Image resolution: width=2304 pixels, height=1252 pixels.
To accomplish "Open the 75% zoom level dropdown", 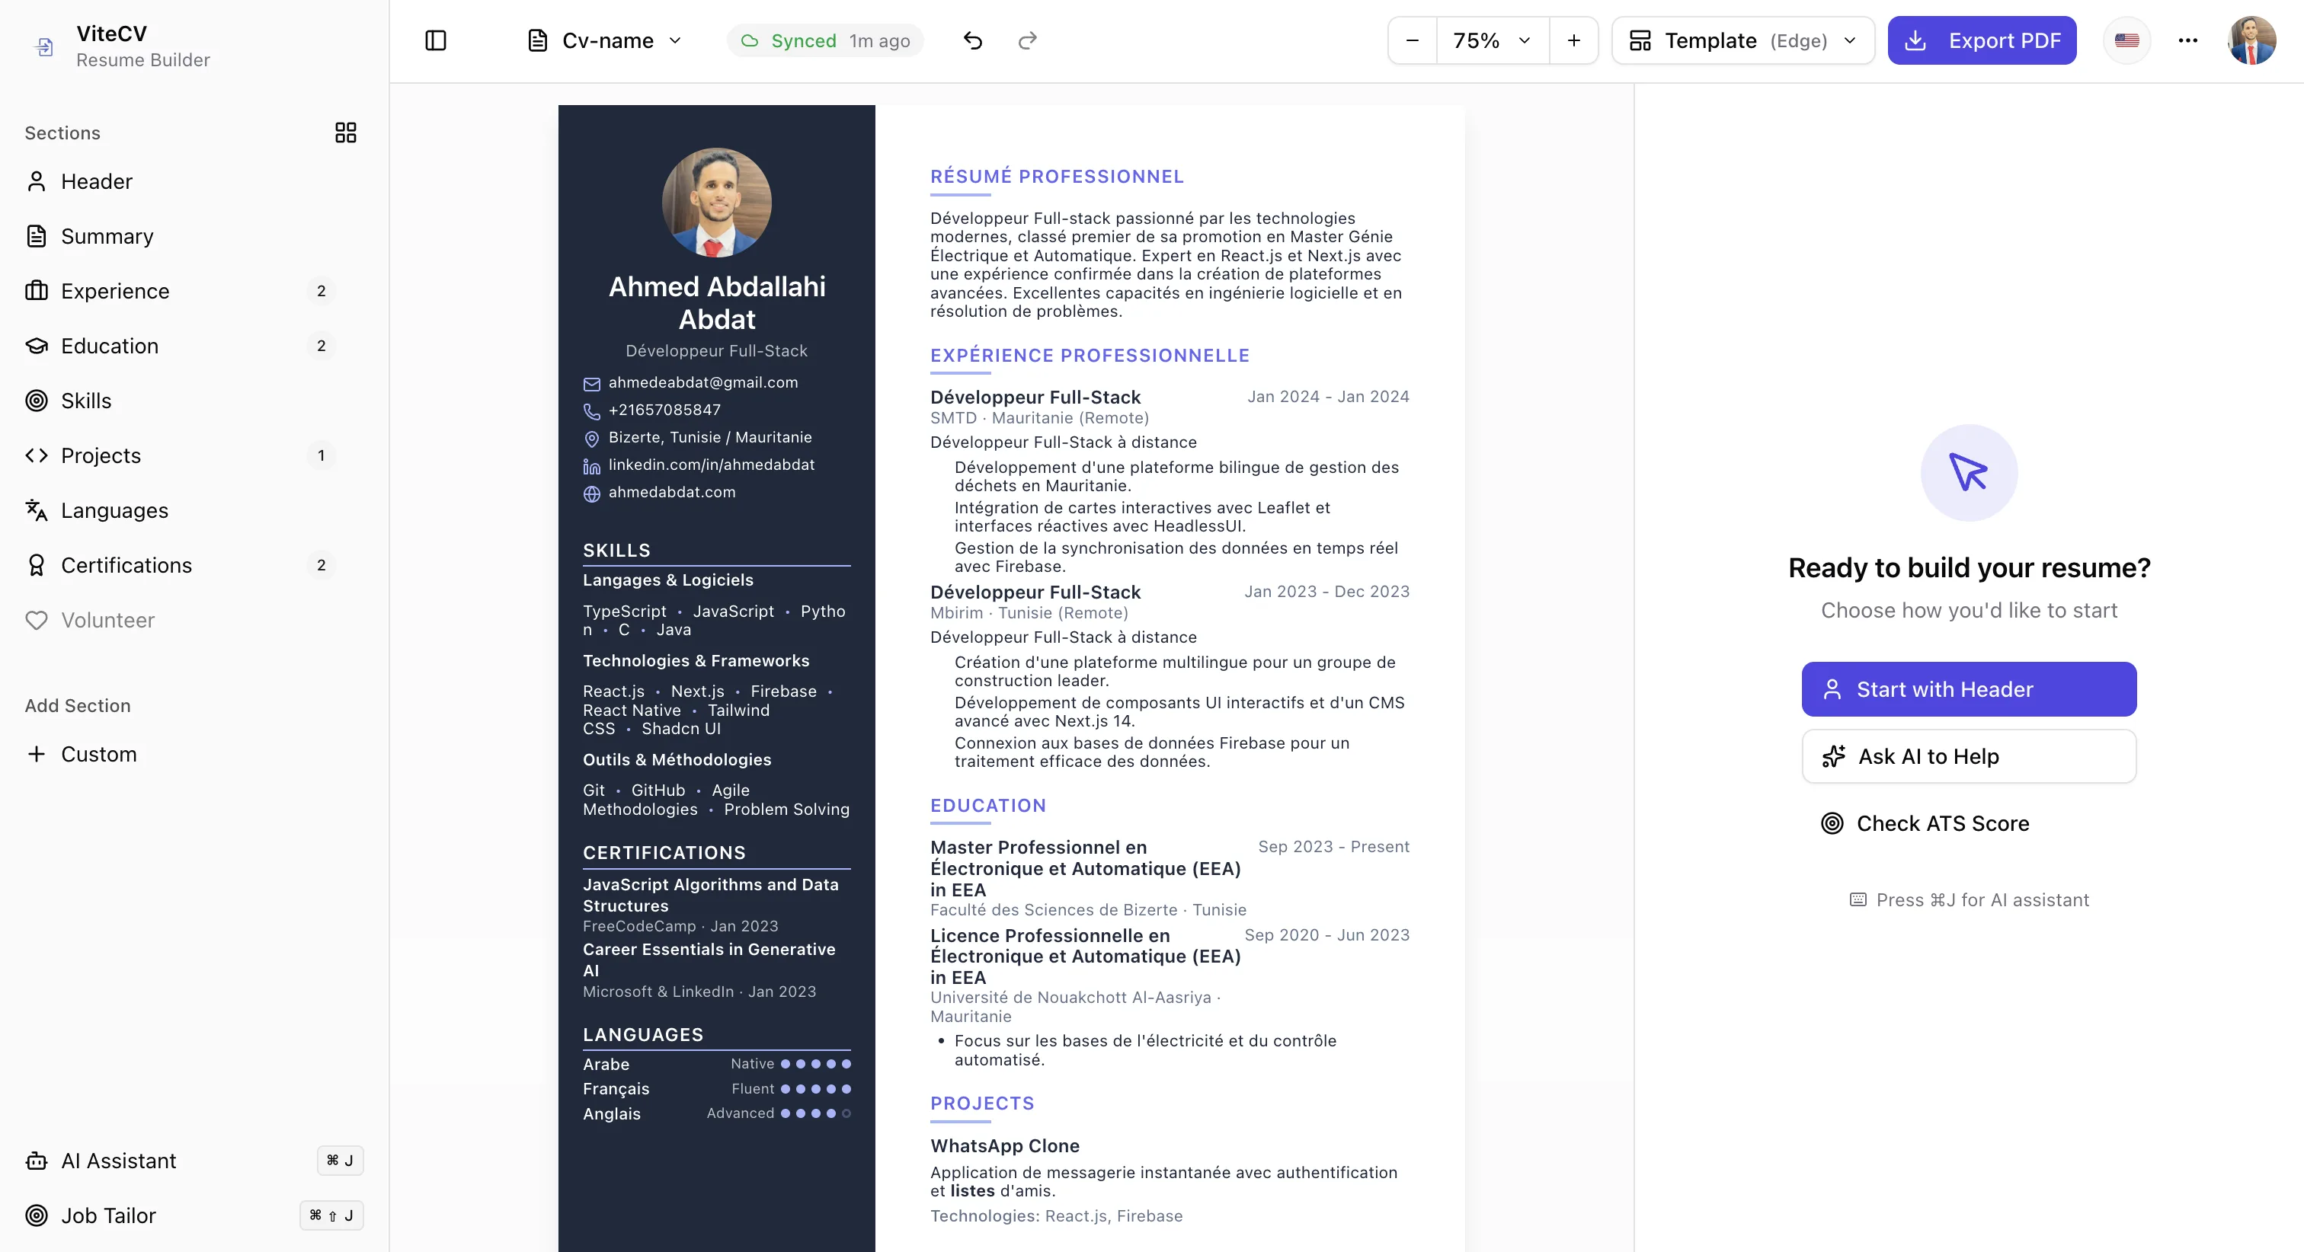I will tap(1491, 40).
